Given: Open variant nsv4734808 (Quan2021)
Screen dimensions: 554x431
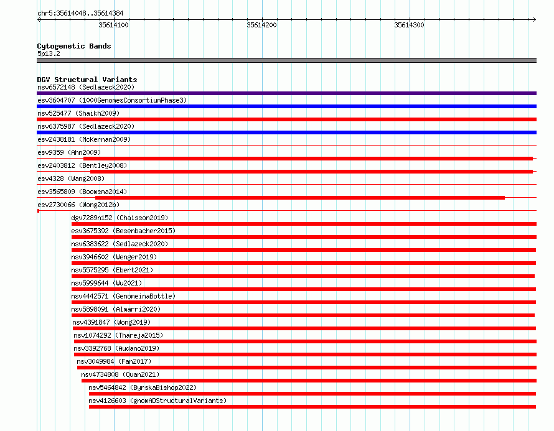Looking at the screenshot, I should (120, 374).
